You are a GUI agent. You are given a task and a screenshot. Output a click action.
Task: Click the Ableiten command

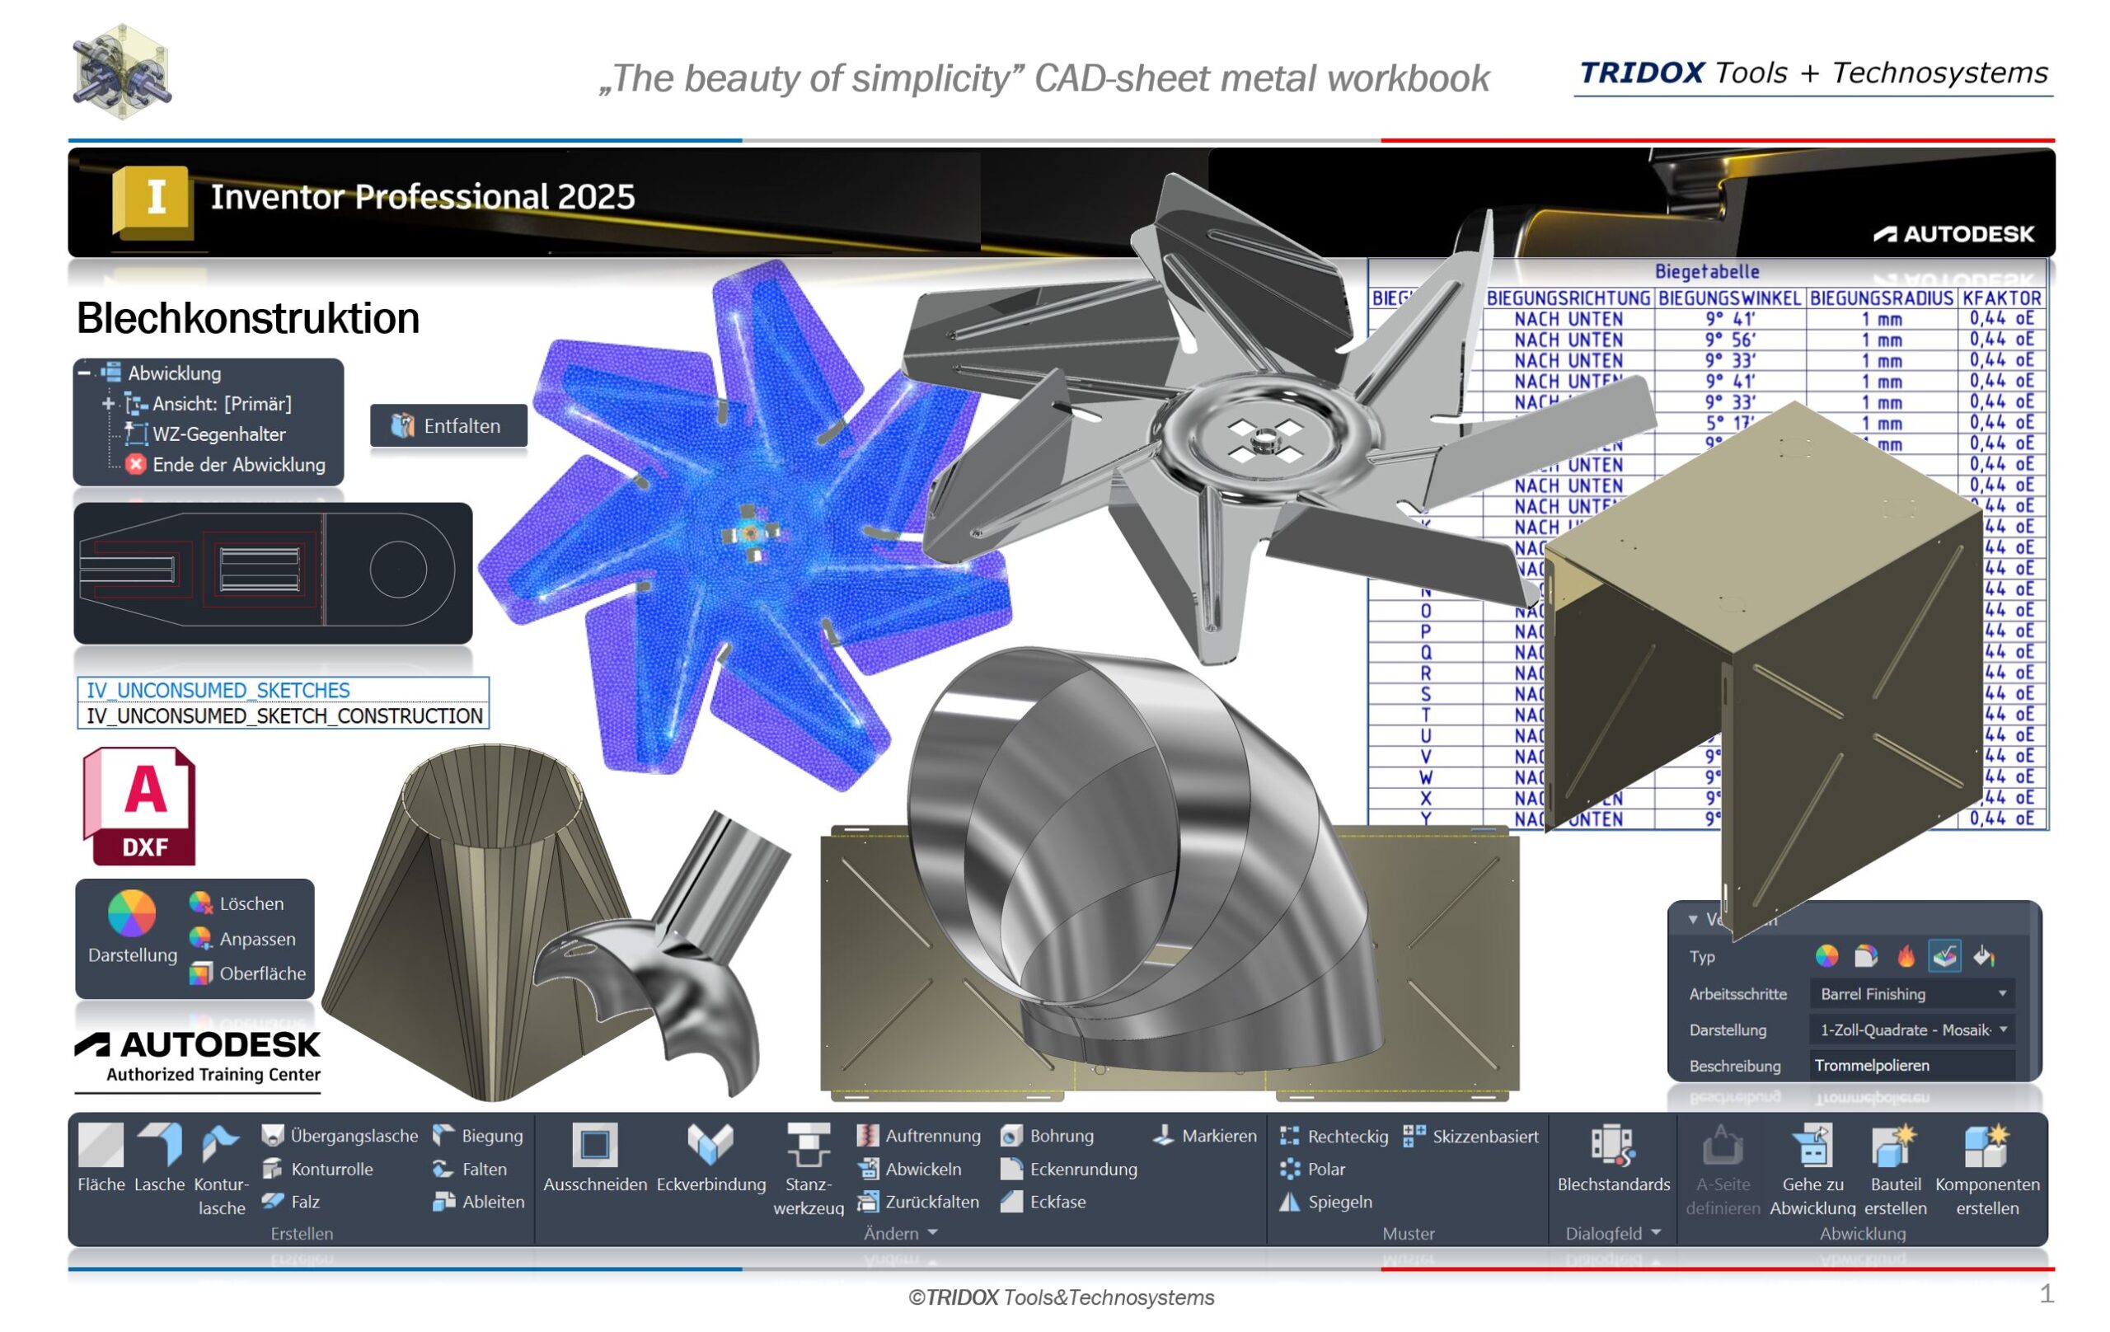pos(478,1203)
